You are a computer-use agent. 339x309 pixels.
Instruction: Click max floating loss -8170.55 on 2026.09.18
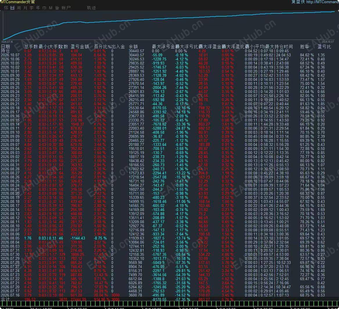(159, 108)
